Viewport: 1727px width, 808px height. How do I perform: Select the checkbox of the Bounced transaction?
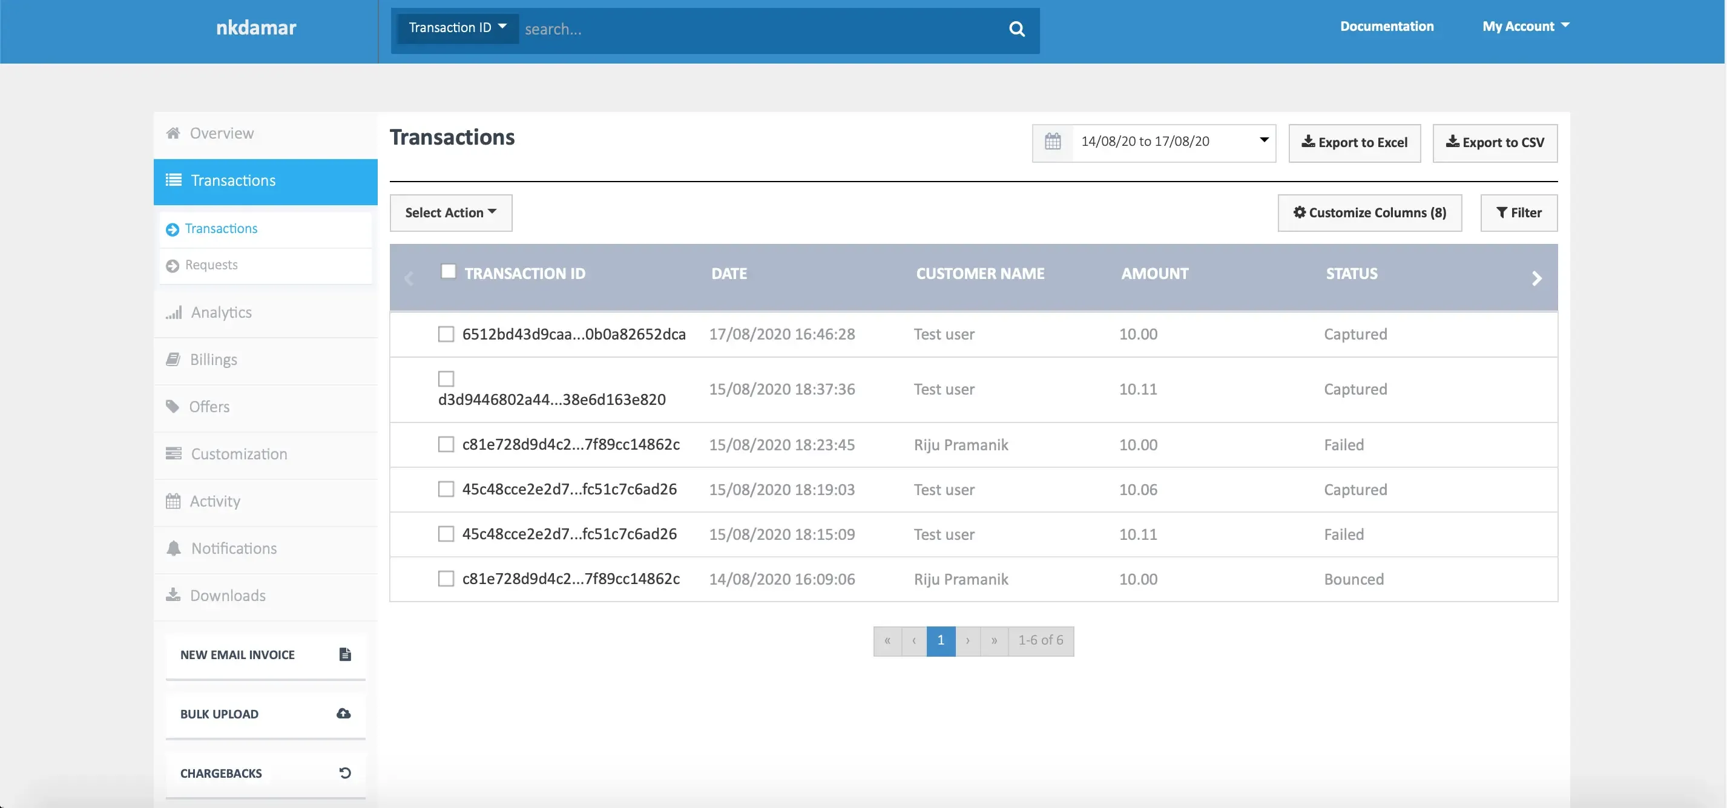pos(446,579)
